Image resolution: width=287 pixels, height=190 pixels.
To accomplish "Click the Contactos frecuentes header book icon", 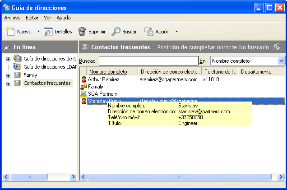I will point(85,47).
